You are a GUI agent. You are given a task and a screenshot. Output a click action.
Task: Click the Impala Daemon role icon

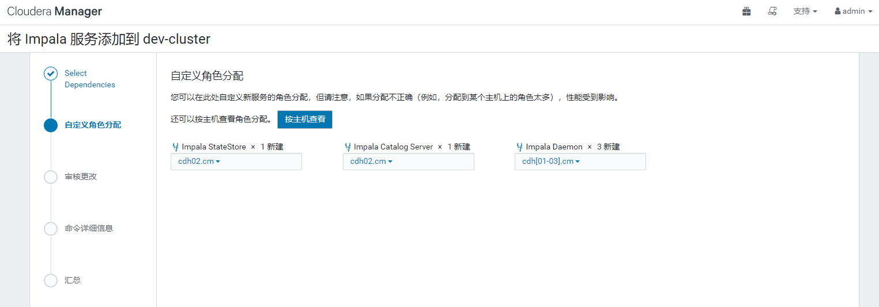click(519, 147)
